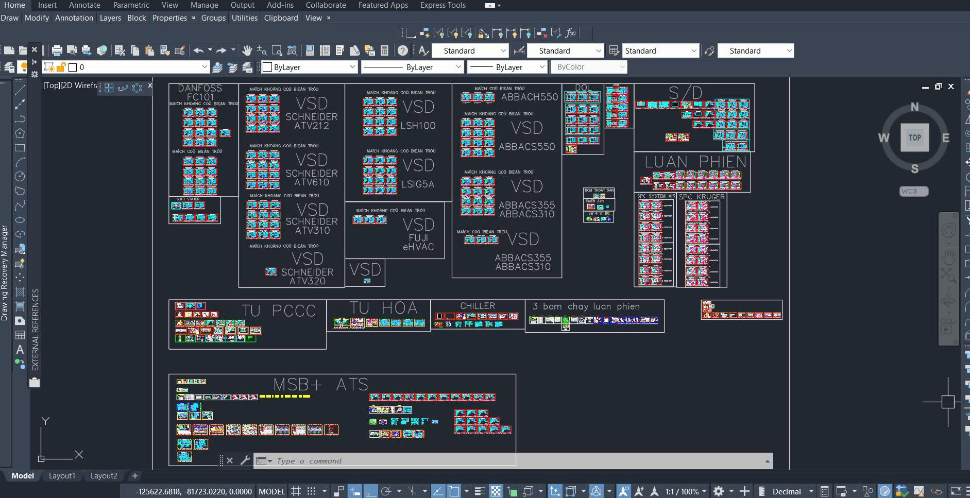Select the Line draw tool
970x498 pixels.
click(x=20, y=90)
